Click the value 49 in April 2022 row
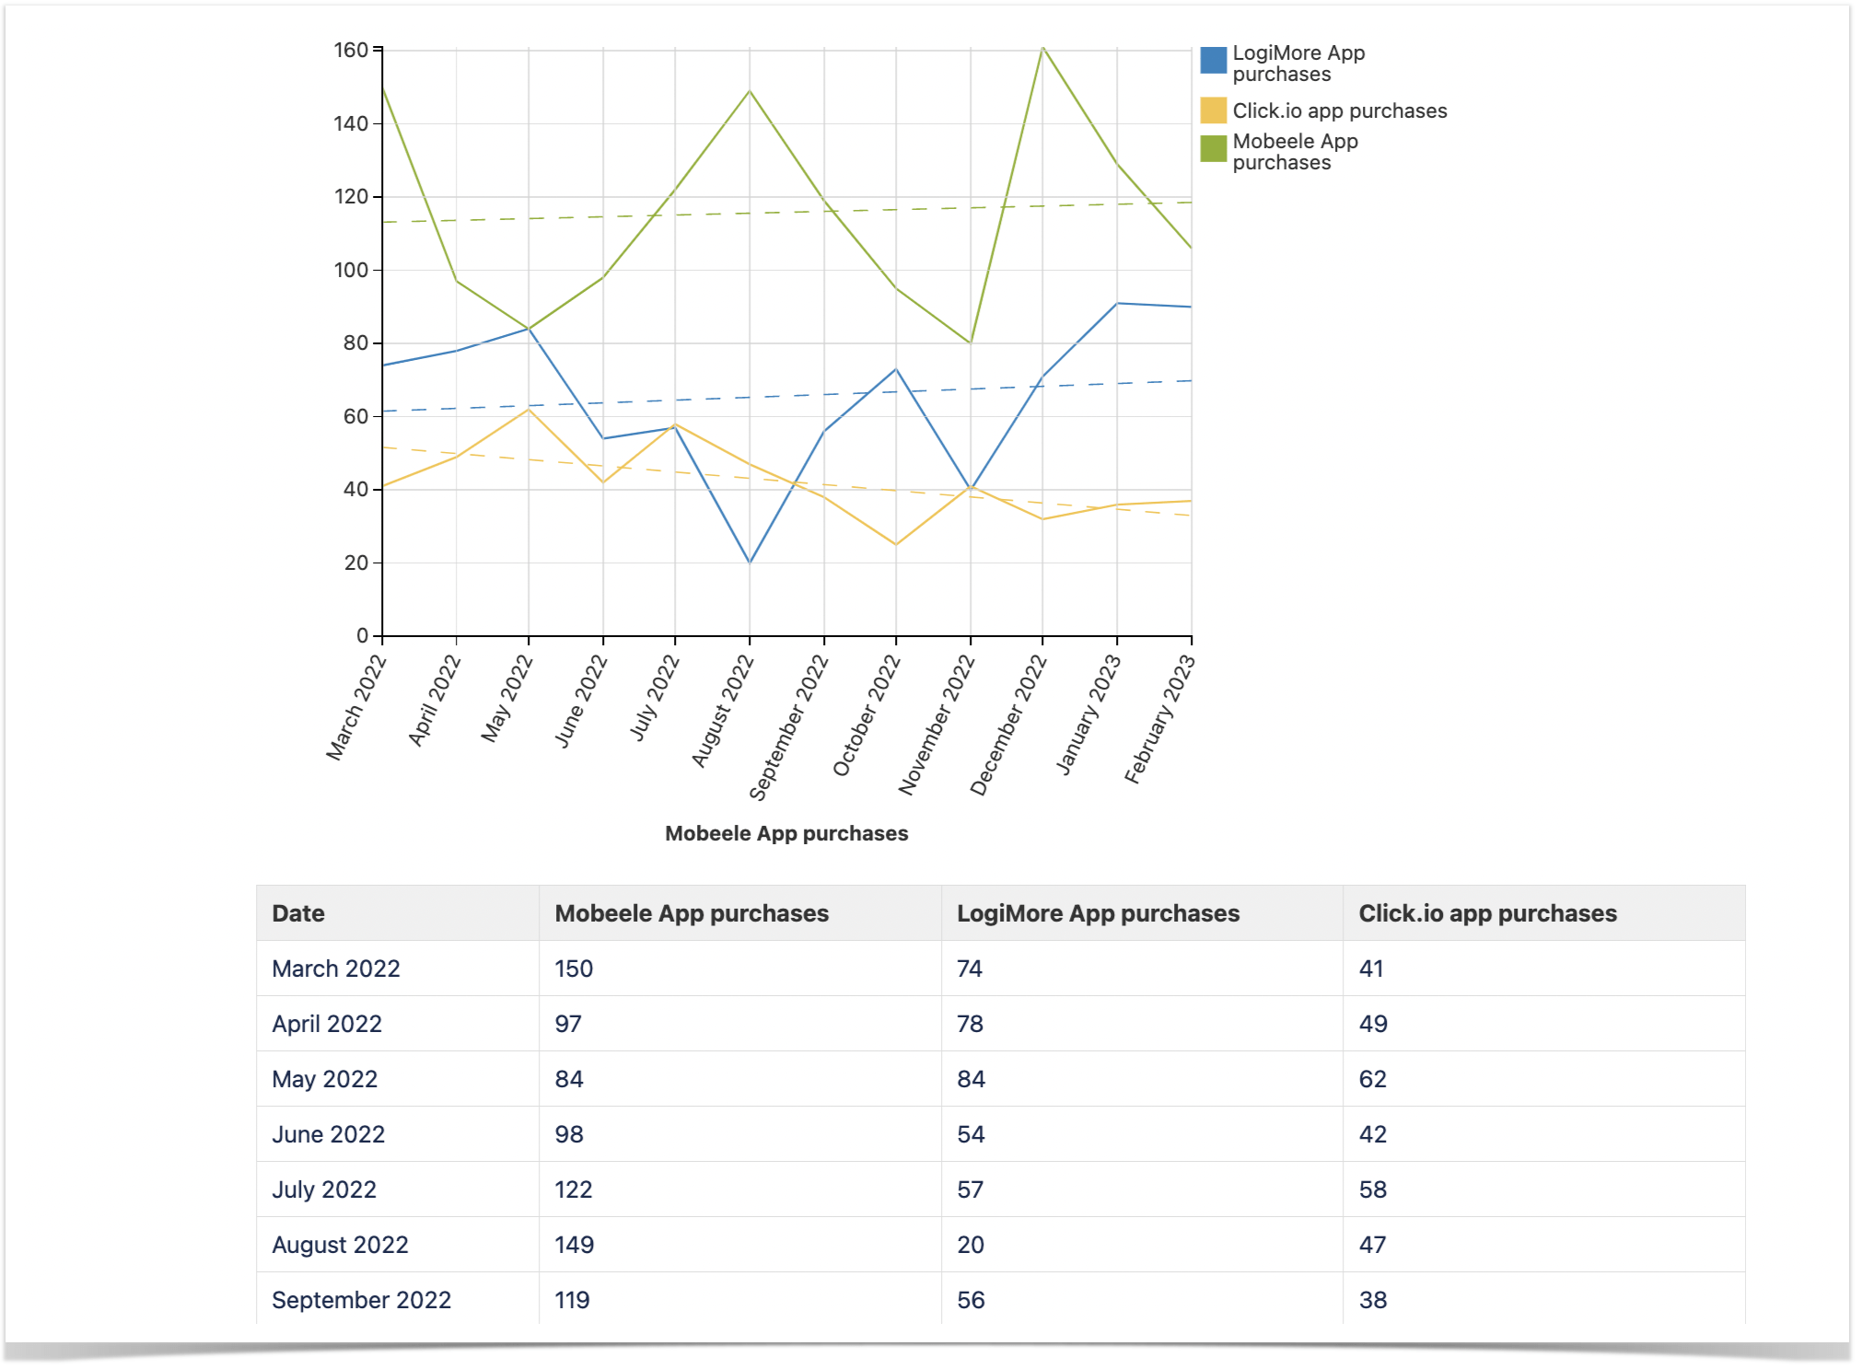The image size is (1862, 1369). pyautogui.click(x=1373, y=1024)
